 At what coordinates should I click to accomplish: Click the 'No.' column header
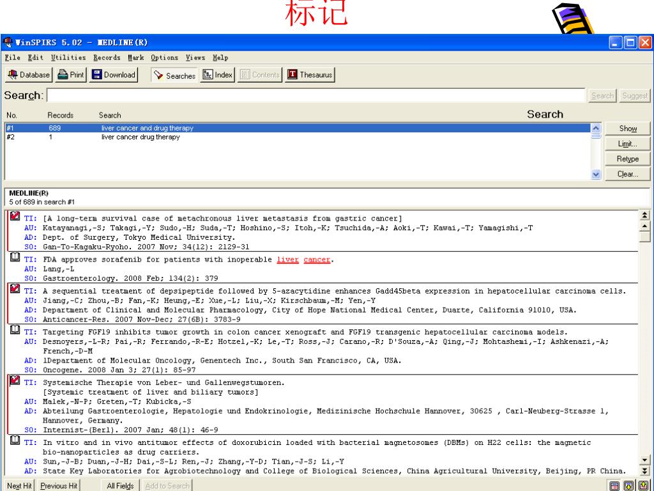point(11,115)
